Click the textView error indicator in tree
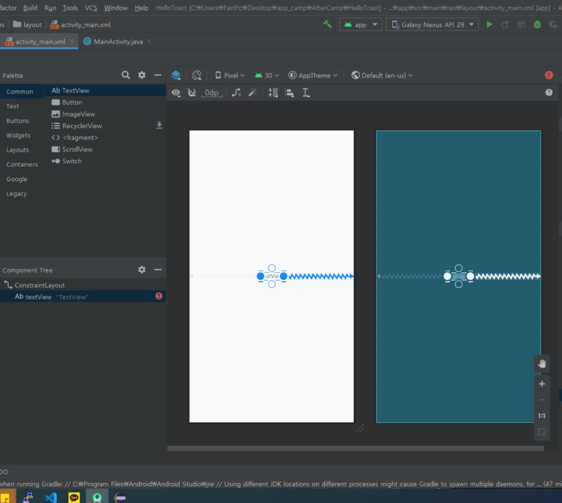This screenshot has height=503, width=562. tap(159, 296)
